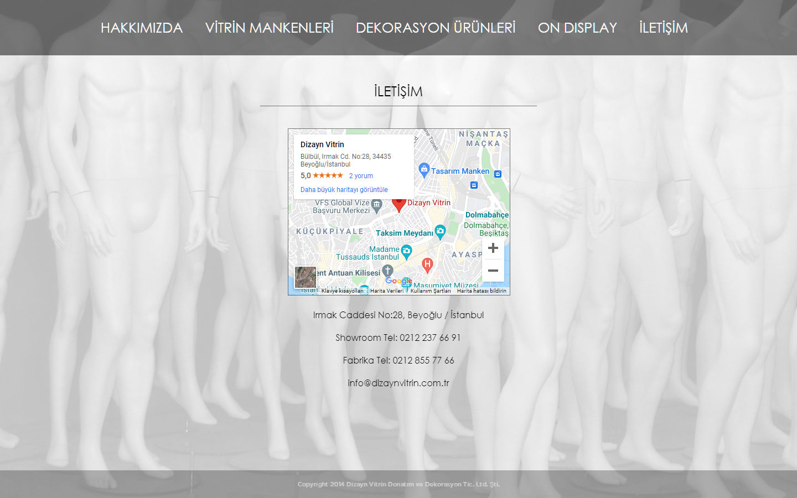
Task: Zoom out the map with minus button
Action: pyautogui.click(x=493, y=271)
